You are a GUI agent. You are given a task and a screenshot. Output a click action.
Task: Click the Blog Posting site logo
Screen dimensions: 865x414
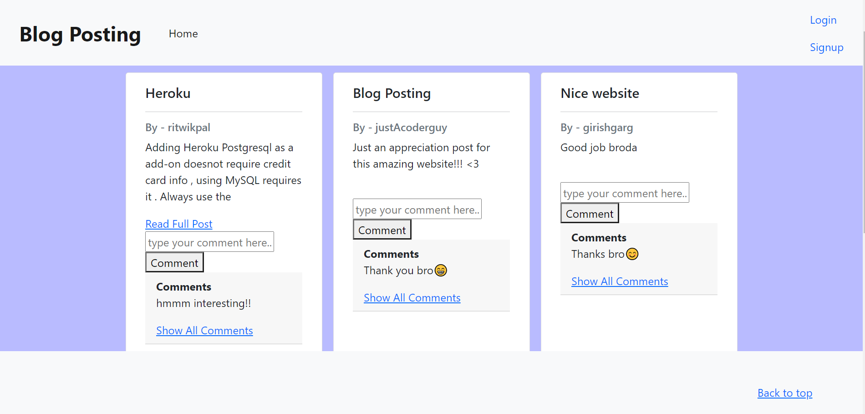pyautogui.click(x=80, y=35)
